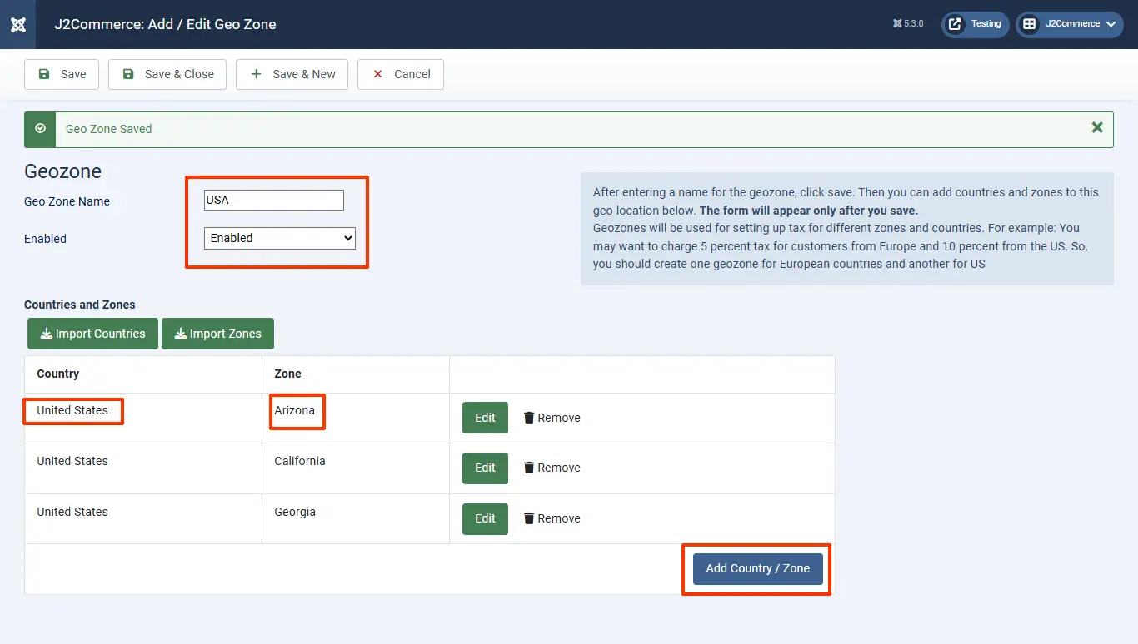Remove the Georgia zone
The width and height of the screenshot is (1138, 644).
[552, 518]
